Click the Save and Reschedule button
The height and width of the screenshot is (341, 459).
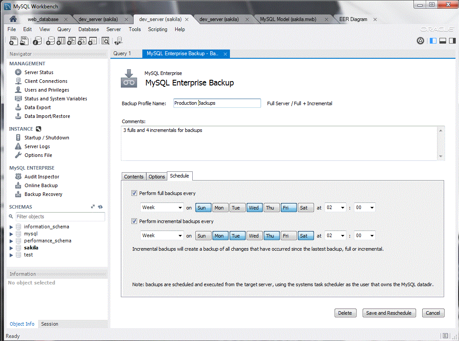389,313
